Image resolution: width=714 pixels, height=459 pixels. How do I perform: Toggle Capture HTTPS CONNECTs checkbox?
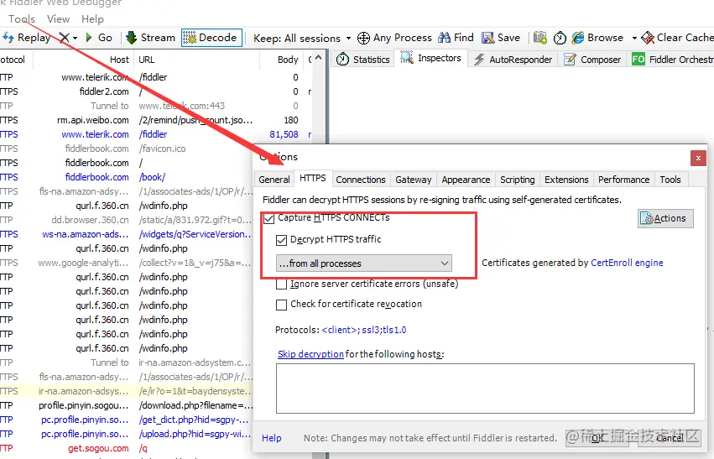coord(269,218)
